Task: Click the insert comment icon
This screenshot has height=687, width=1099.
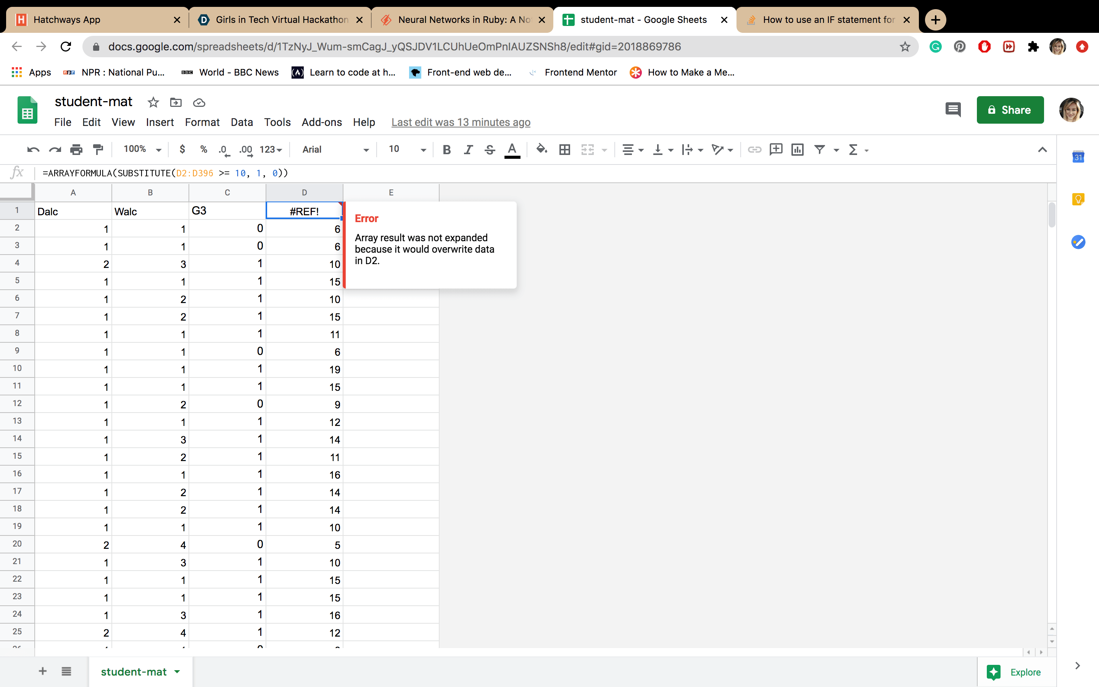Action: [776, 149]
